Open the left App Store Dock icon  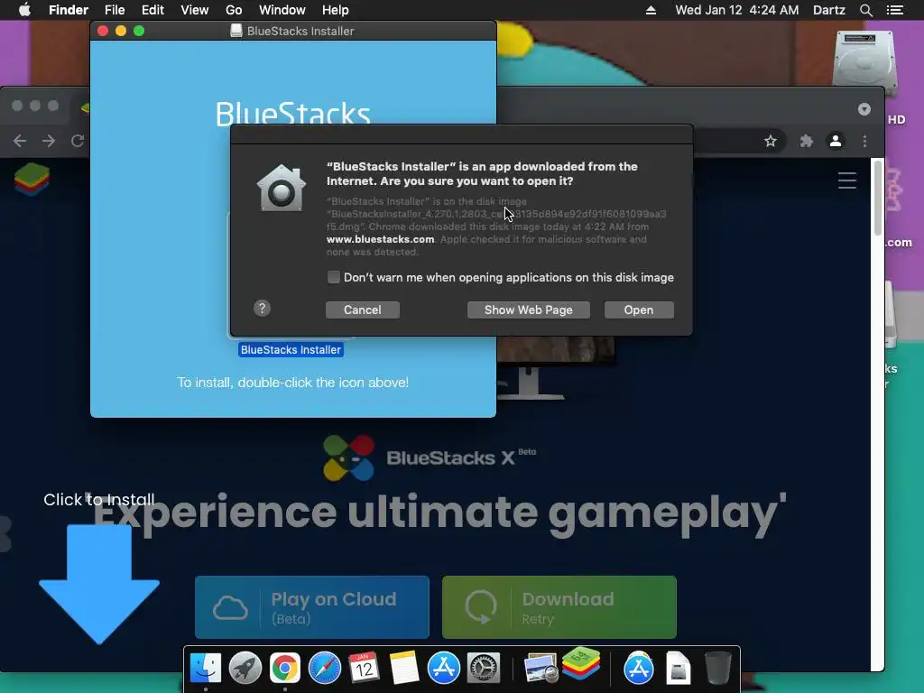click(443, 668)
